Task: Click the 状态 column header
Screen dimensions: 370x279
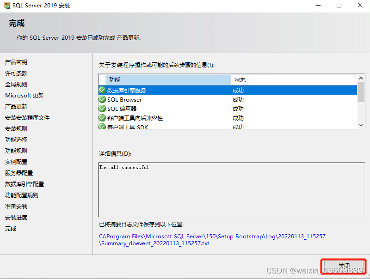Action: [294, 80]
